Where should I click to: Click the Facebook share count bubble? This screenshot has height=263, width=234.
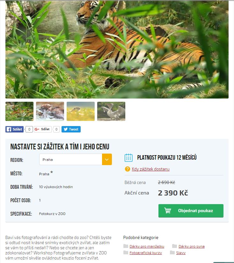tap(29, 129)
